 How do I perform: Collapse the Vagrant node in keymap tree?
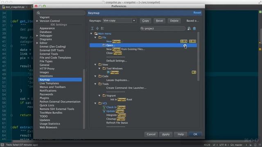pos(99,96)
